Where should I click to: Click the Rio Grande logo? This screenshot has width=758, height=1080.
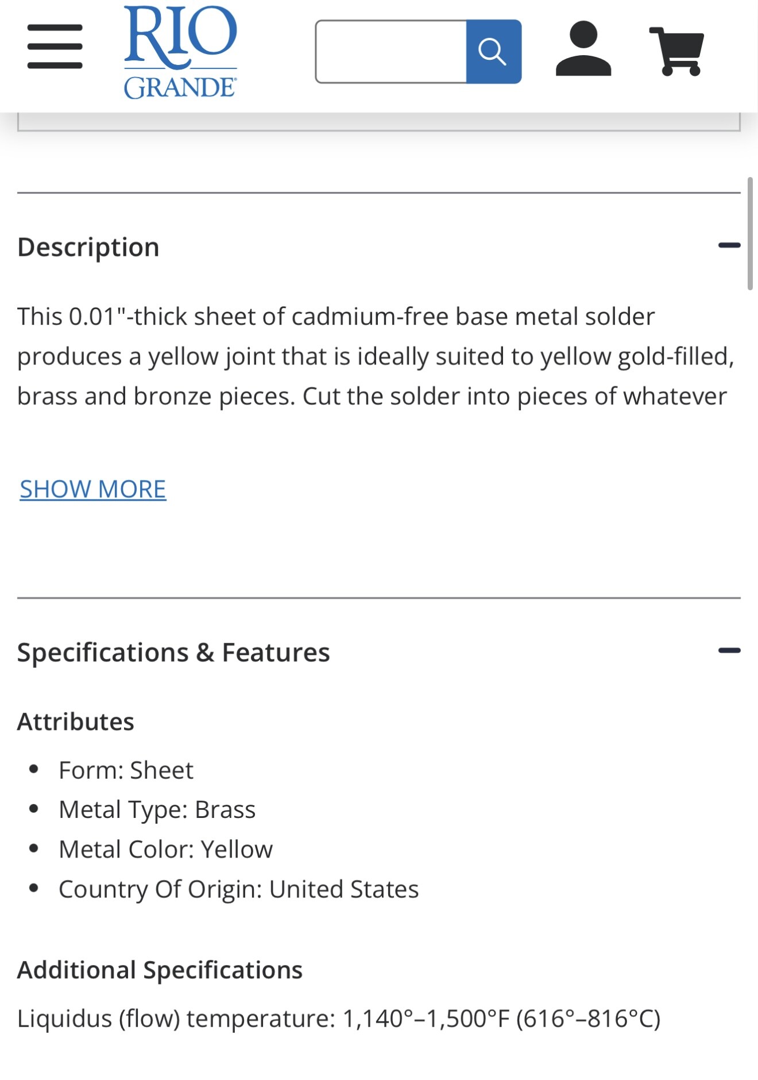180,52
